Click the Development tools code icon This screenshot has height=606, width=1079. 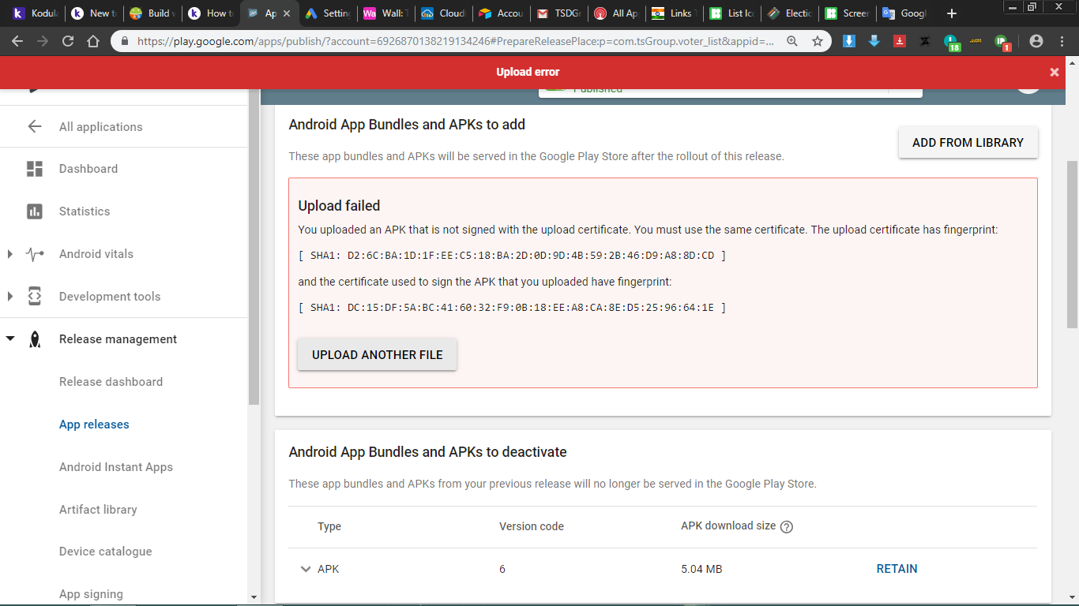click(35, 297)
